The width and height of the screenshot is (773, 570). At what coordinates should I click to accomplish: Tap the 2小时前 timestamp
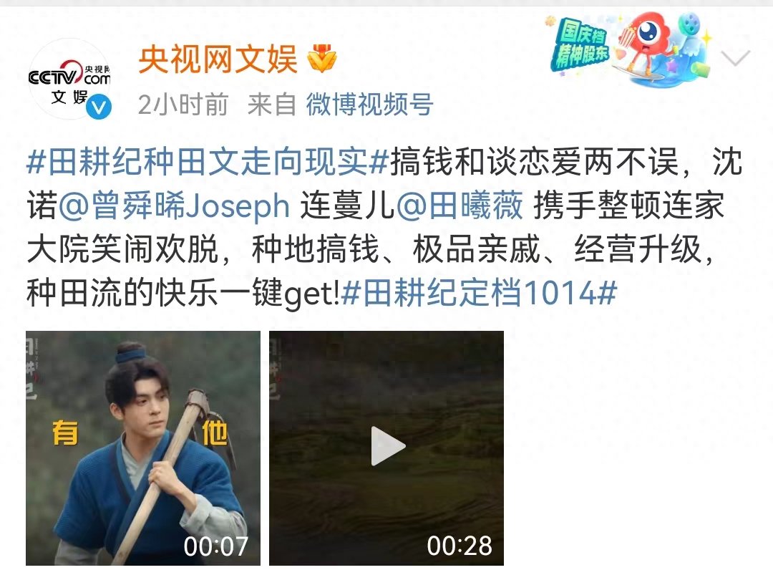point(183,105)
